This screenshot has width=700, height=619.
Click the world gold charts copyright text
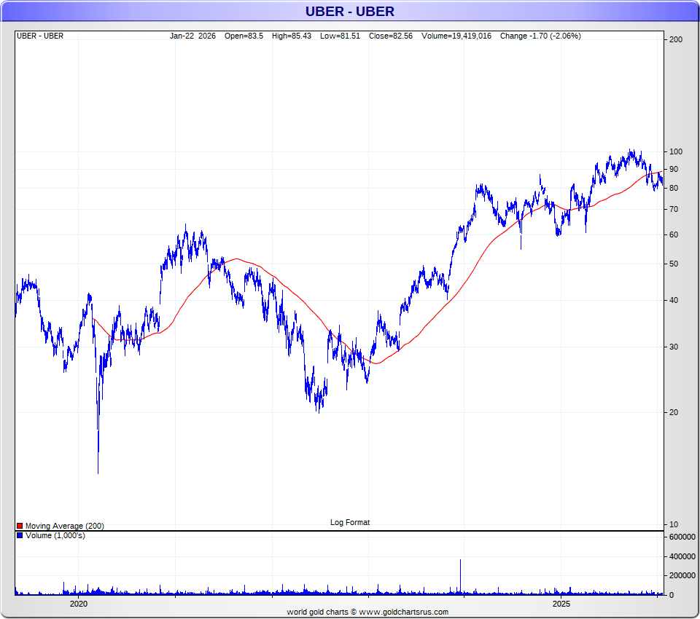click(x=367, y=612)
